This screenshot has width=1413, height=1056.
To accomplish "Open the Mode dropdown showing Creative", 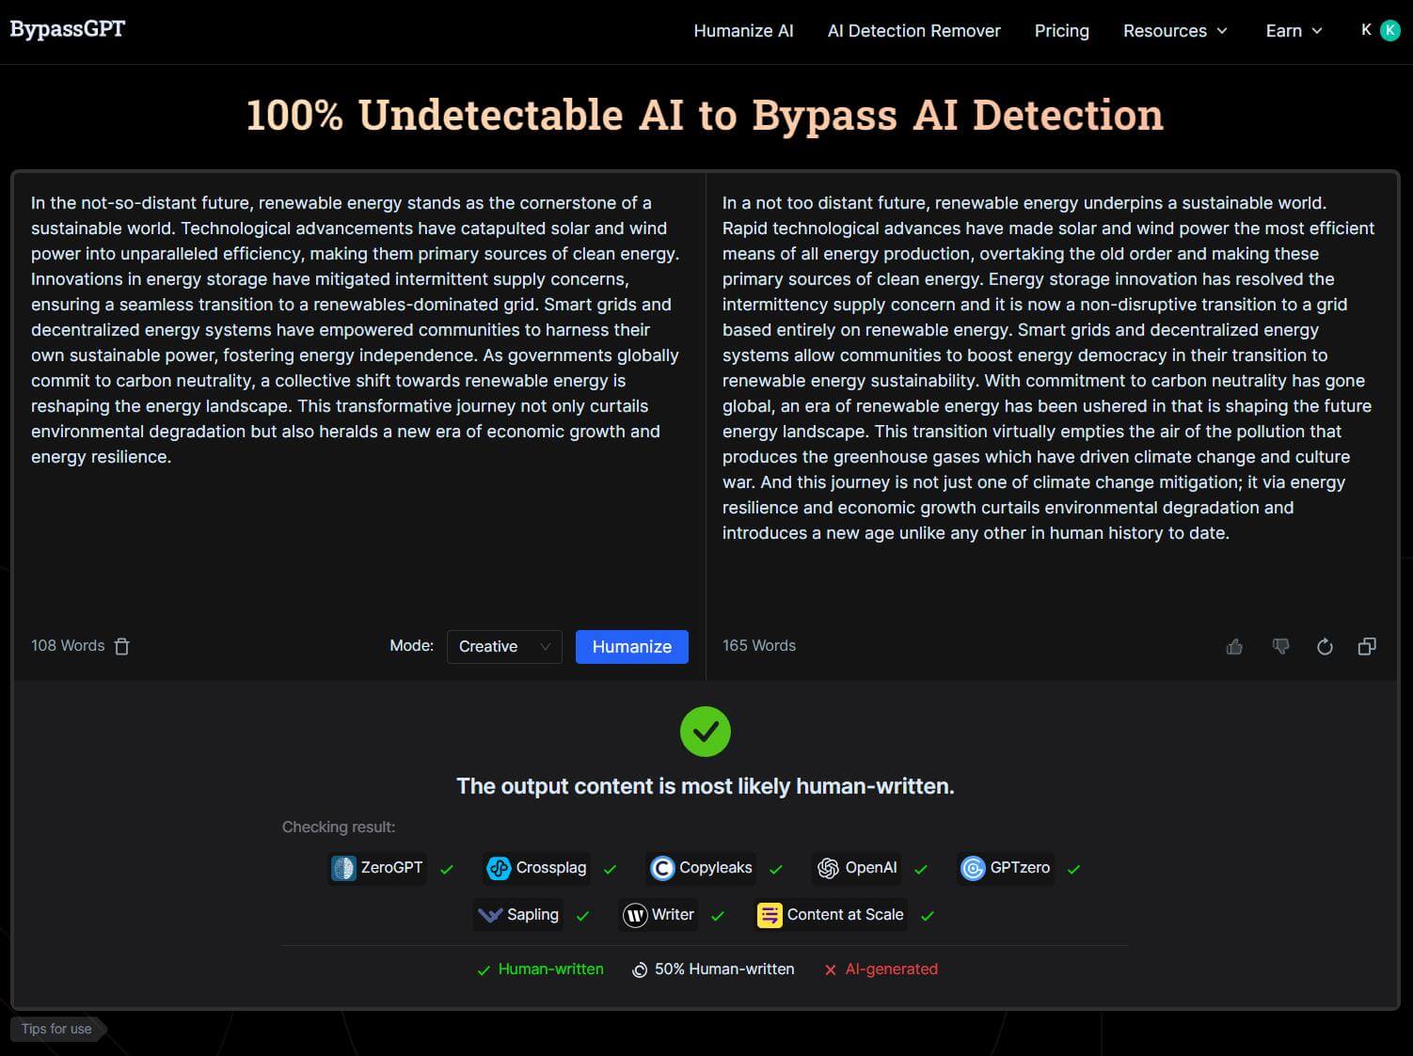I will 504,646.
